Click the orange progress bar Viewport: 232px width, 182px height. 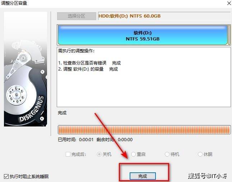click(x=144, y=130)
